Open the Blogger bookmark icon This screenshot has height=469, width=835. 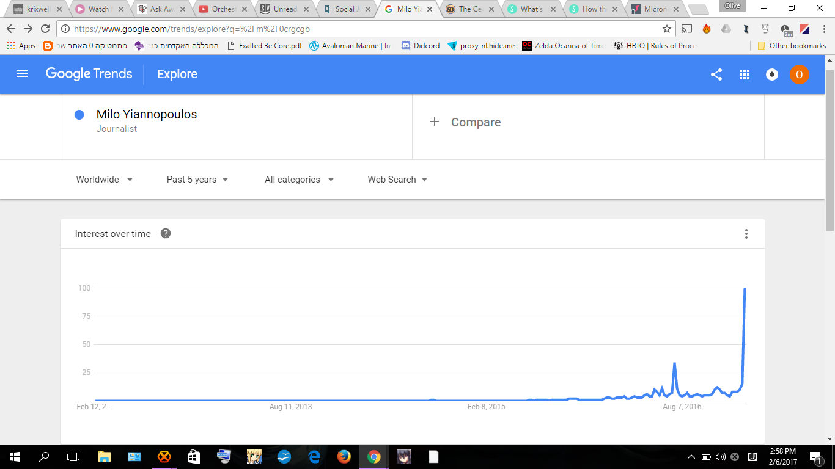point(48,46)
